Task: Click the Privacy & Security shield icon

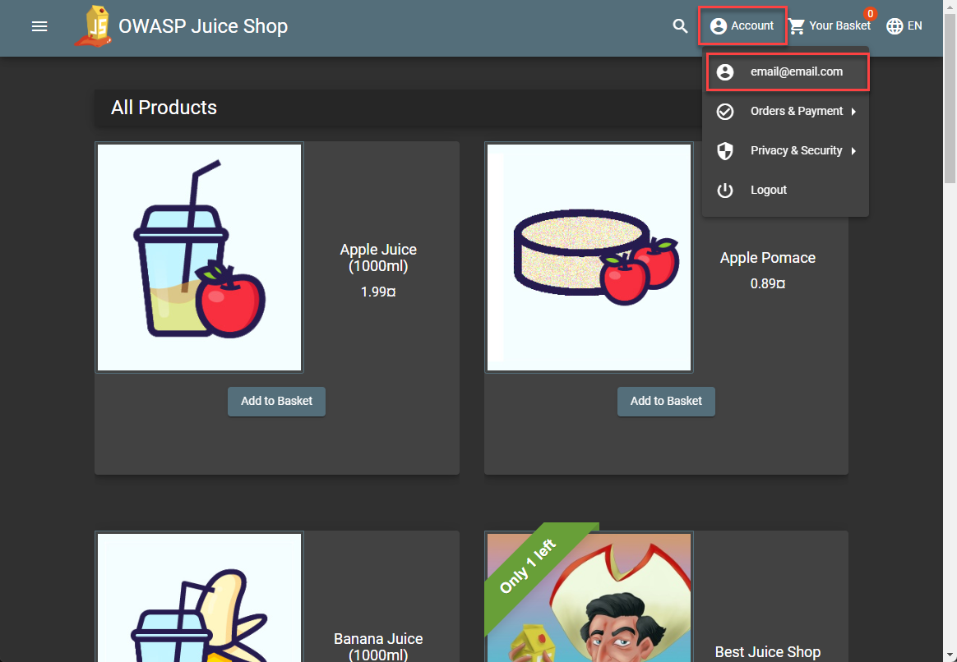Action: 724,151
